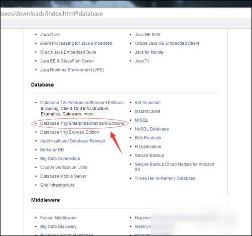Open the Java TV link
Viewport: 252px width, 236px height.
142,61
